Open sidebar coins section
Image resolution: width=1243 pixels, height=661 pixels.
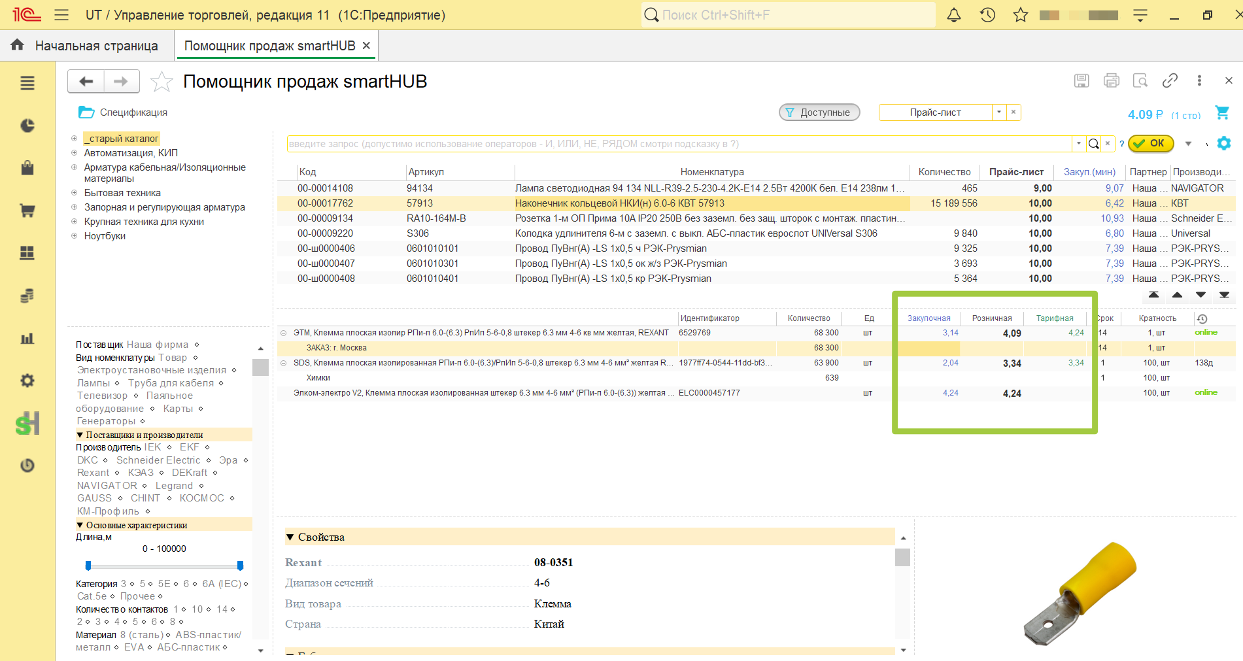[x=27, y=296]
